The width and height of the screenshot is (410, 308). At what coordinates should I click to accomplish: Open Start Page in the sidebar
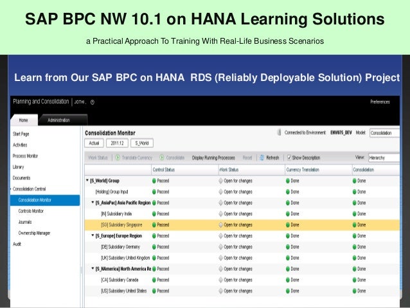(x=21, y=134)
